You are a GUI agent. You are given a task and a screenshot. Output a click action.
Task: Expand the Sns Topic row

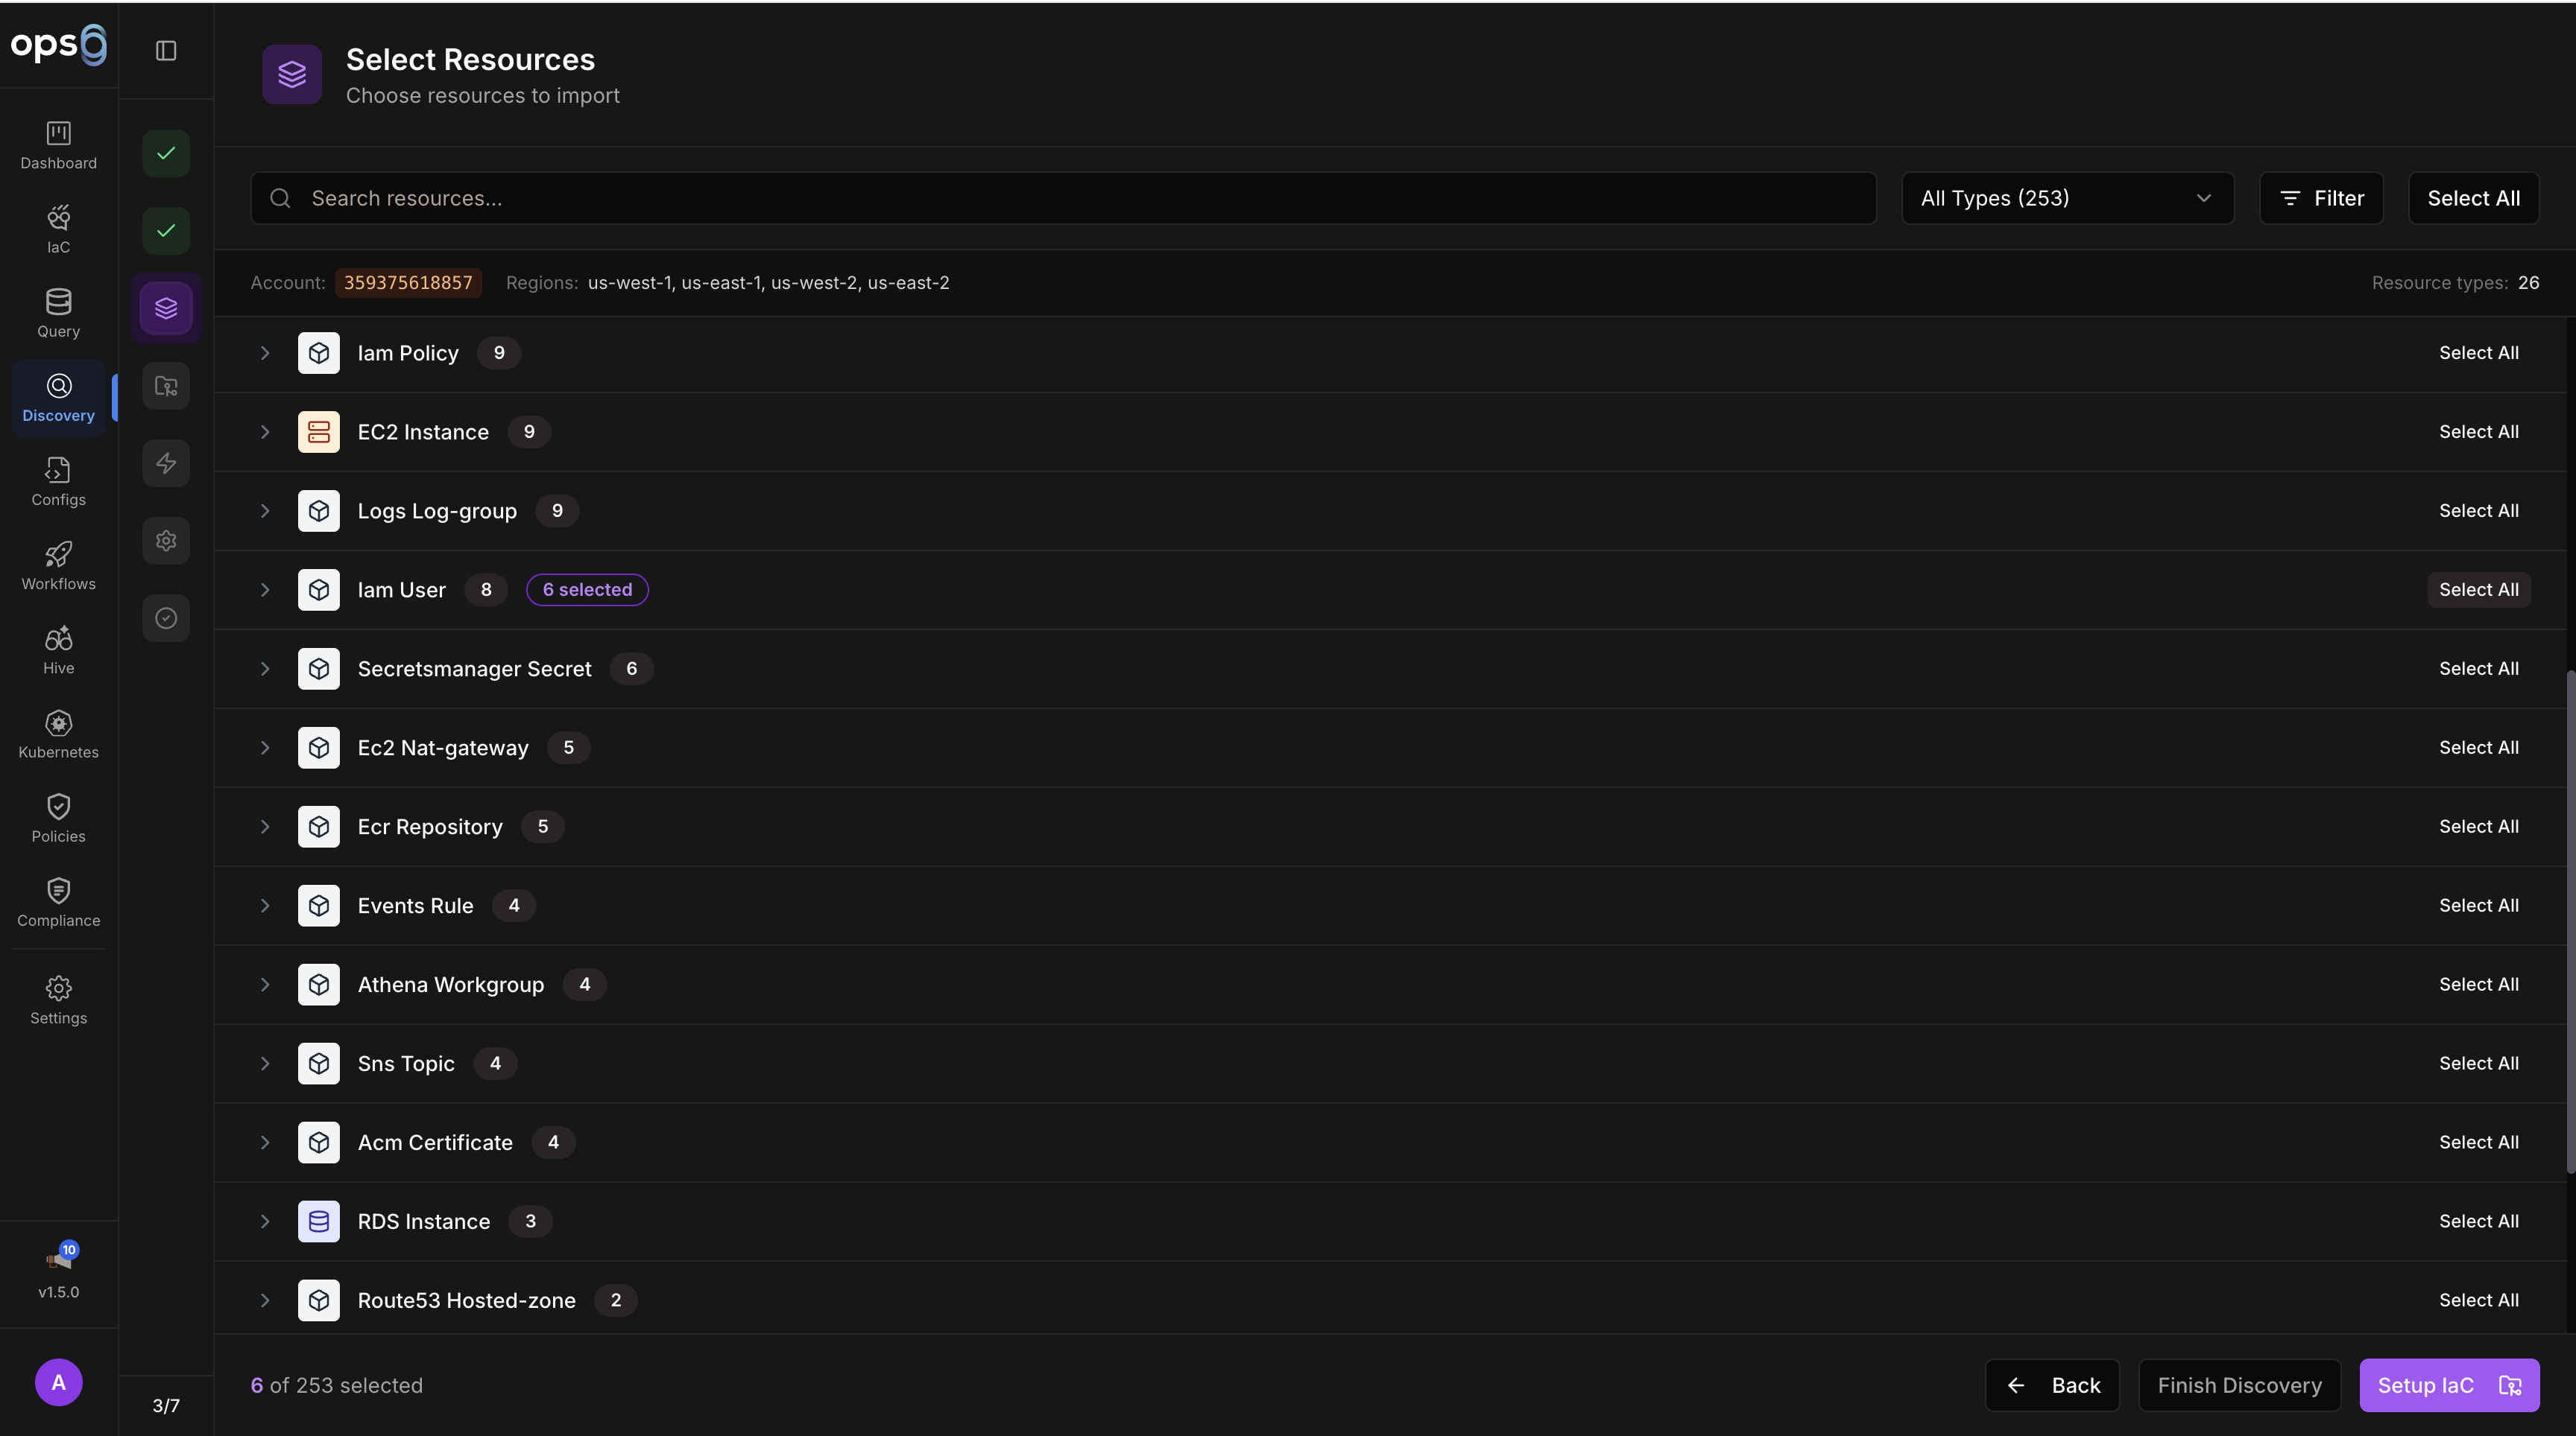[x=265, y=1064]
